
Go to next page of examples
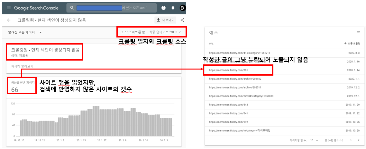point(359,140)
